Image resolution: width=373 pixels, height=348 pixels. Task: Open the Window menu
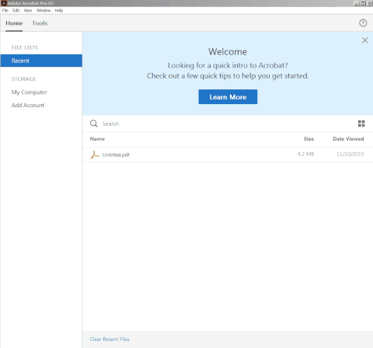(44, 10)
